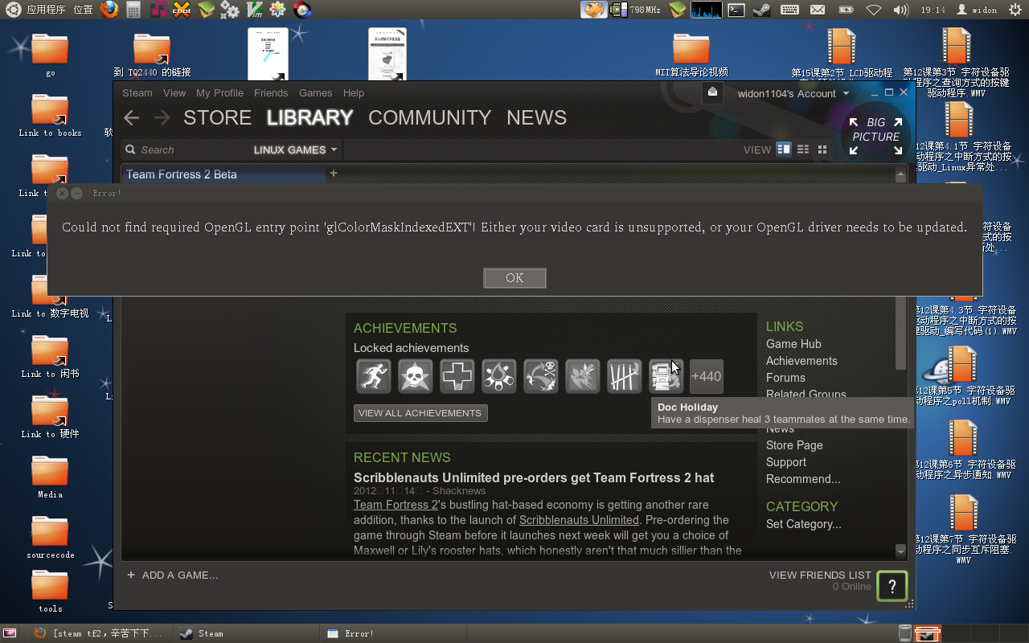The image size is (1029, 643).
Task: Click the tally marks achievement icon
Action: tap(625, 376)
